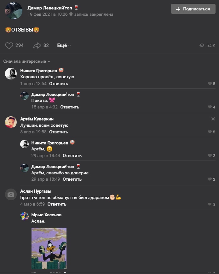Expand 'Сначала интересные' comment sorting

tap(27, 61)
